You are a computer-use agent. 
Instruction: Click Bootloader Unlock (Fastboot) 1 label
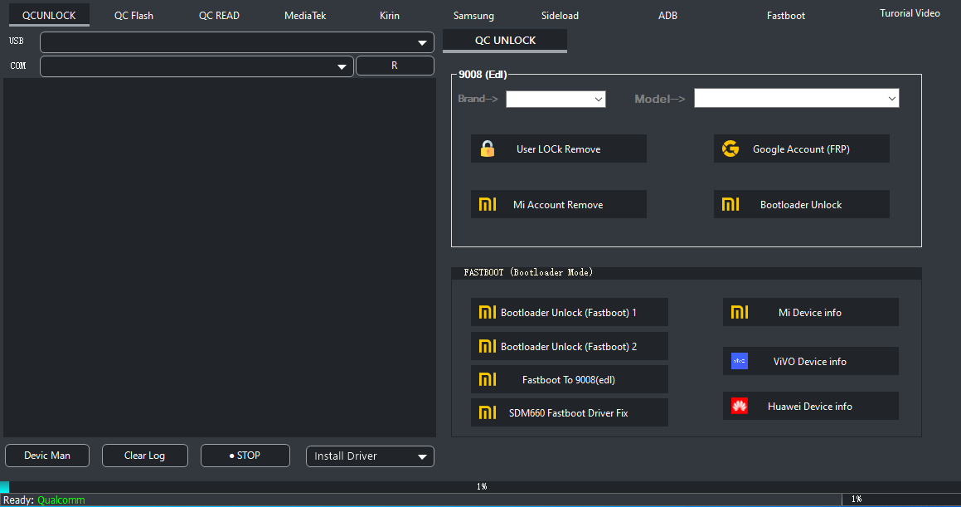click(568, 313)
